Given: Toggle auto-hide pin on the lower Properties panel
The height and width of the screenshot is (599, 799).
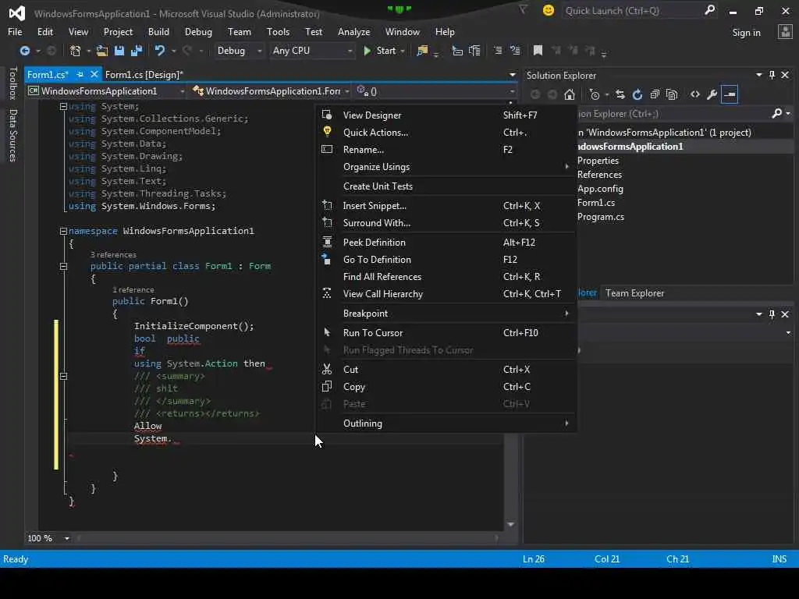Looking at the screenshot, I should [772, 314].
